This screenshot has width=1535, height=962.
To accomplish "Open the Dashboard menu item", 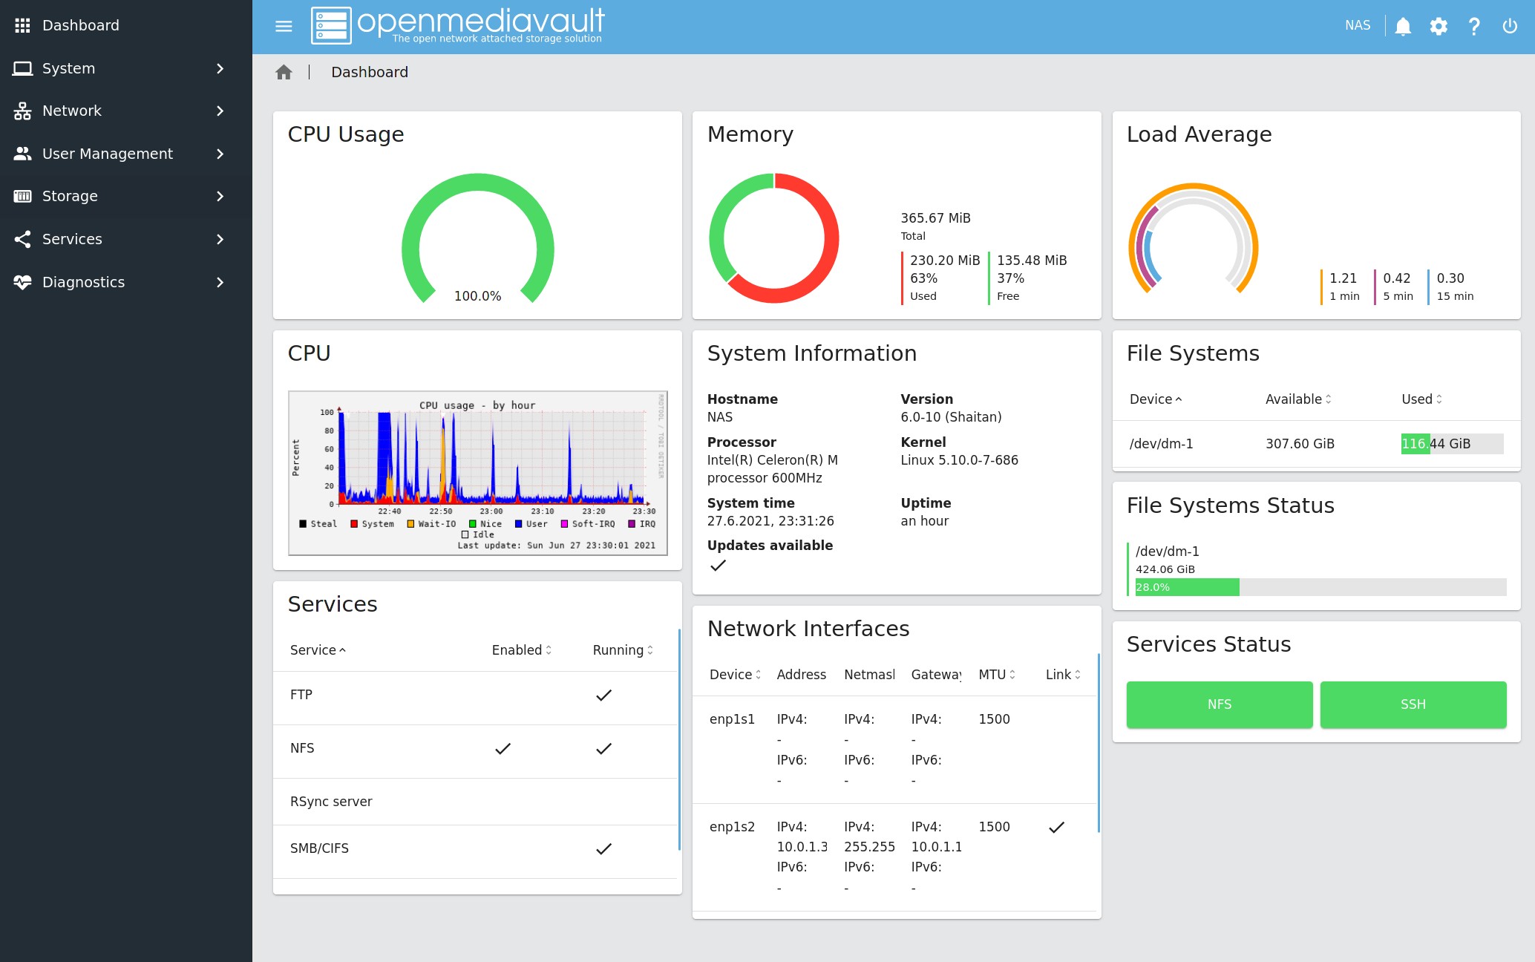I will (x=81, y=24).
